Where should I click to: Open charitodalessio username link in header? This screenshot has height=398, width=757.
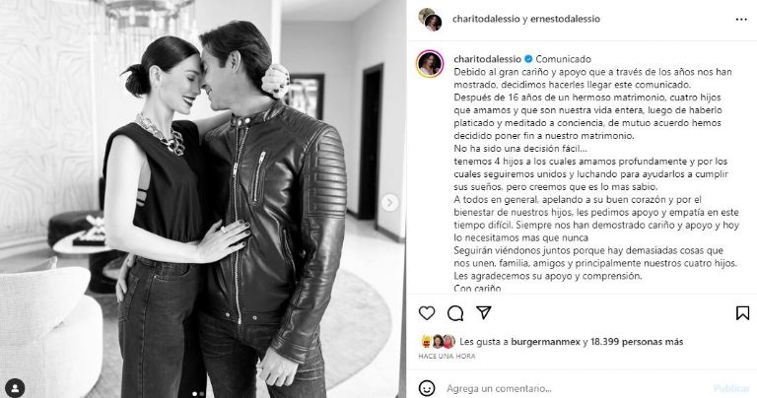(486, 19)
